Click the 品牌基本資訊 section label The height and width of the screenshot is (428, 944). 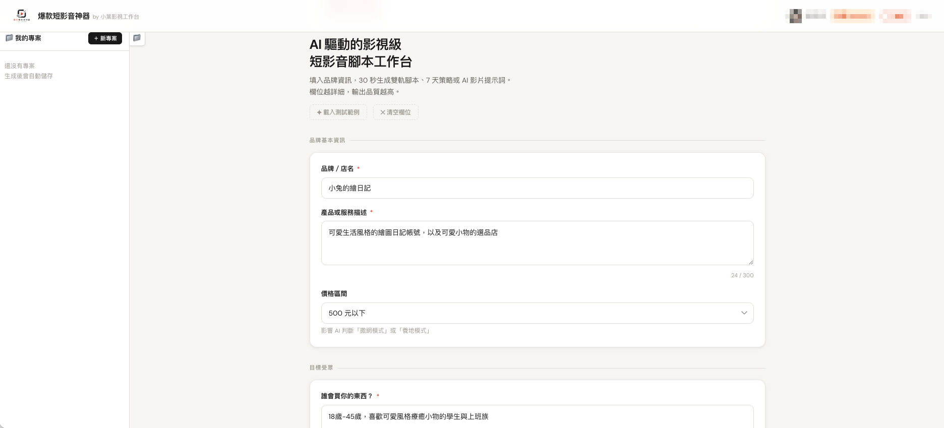(327, 140)
